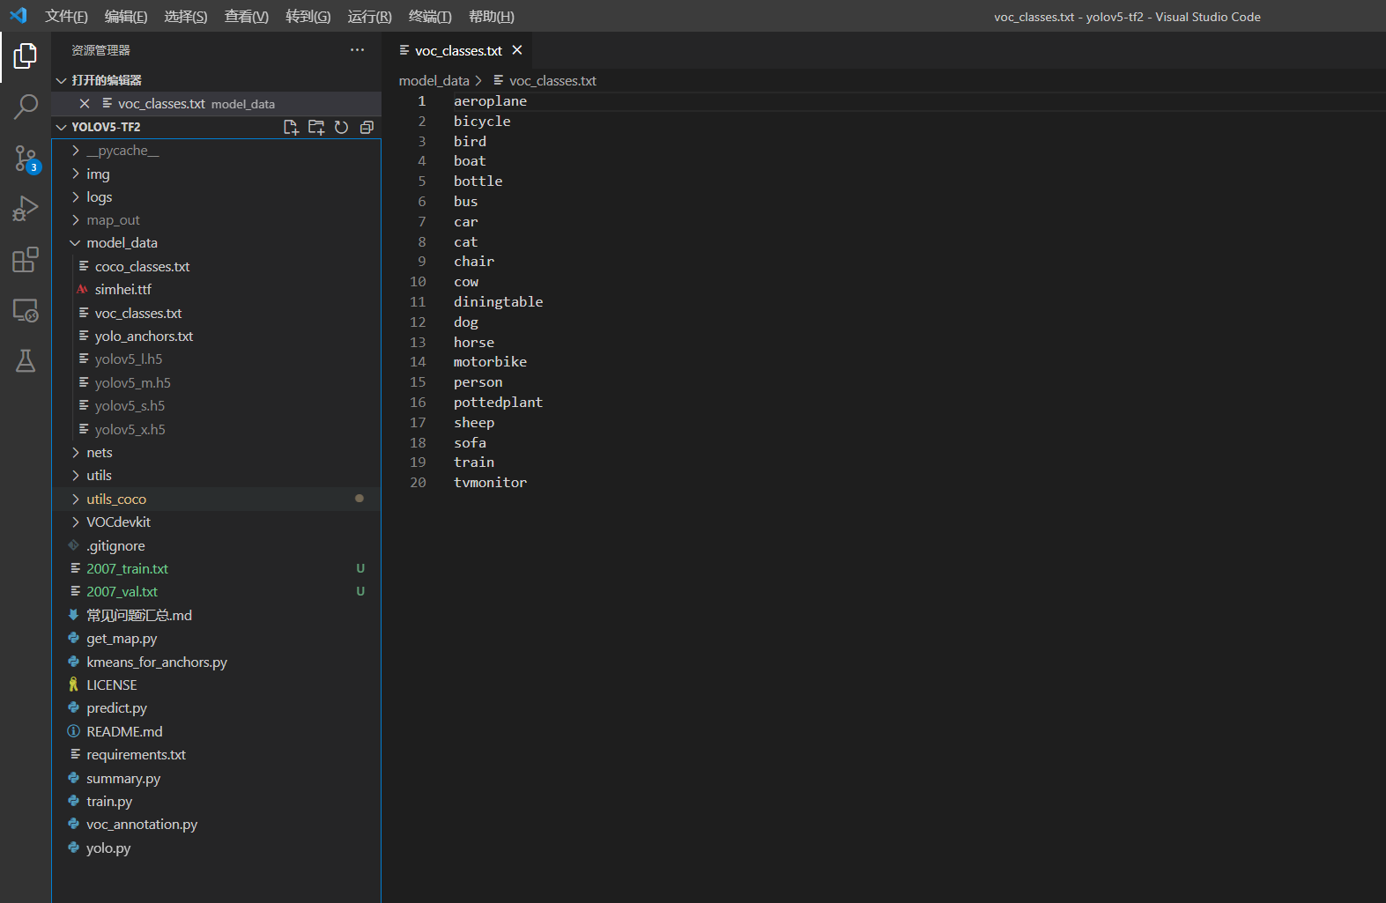The width and height of the screenshot is (1386, 903).
Task: Click the font icon beside simhei.ttf
Action: pyautogui.click(x=83, y=289)
